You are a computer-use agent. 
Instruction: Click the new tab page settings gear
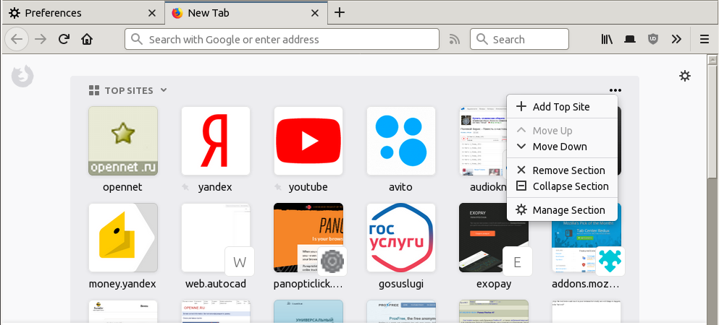point(685,76)
